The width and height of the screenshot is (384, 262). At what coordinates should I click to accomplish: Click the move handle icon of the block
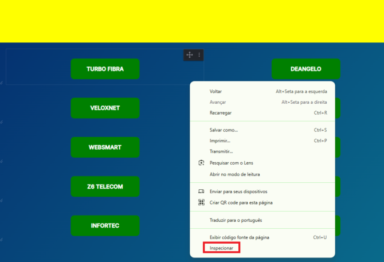tap(190, 55)
